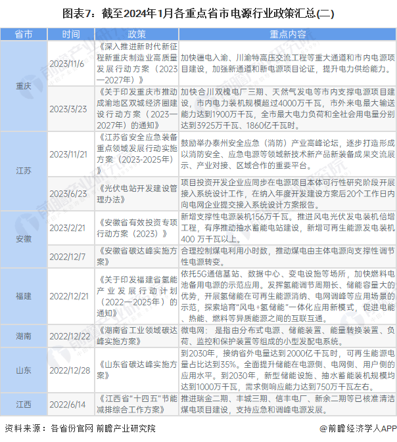This screenshot has width=397, height=442.
Task: Select date cell '2022/12/22'
Action: [x=70, y=336]
